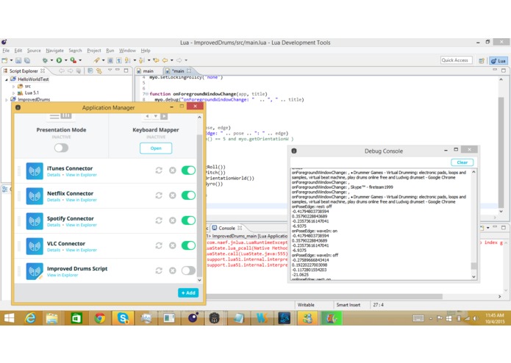Viewport: 511px width, 363px height.
Task: Clear the Debug Console output
Action: (462, 162)
